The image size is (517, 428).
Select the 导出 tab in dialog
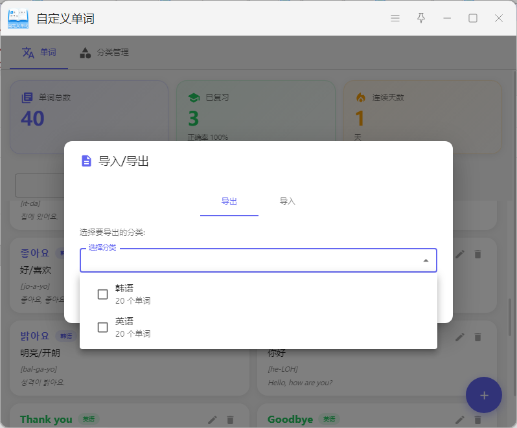coord(229,201)
